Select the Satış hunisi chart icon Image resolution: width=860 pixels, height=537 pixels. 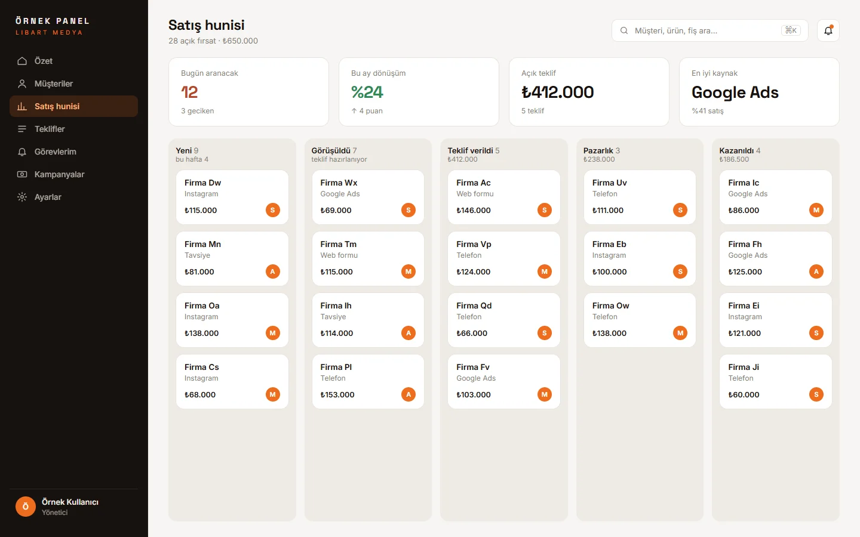click(22, 106)
